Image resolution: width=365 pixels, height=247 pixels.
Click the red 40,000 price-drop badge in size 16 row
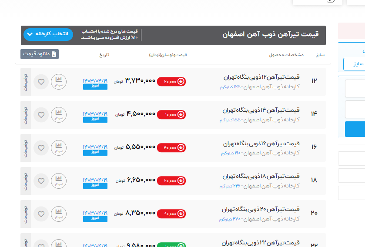tap(171, 147)
